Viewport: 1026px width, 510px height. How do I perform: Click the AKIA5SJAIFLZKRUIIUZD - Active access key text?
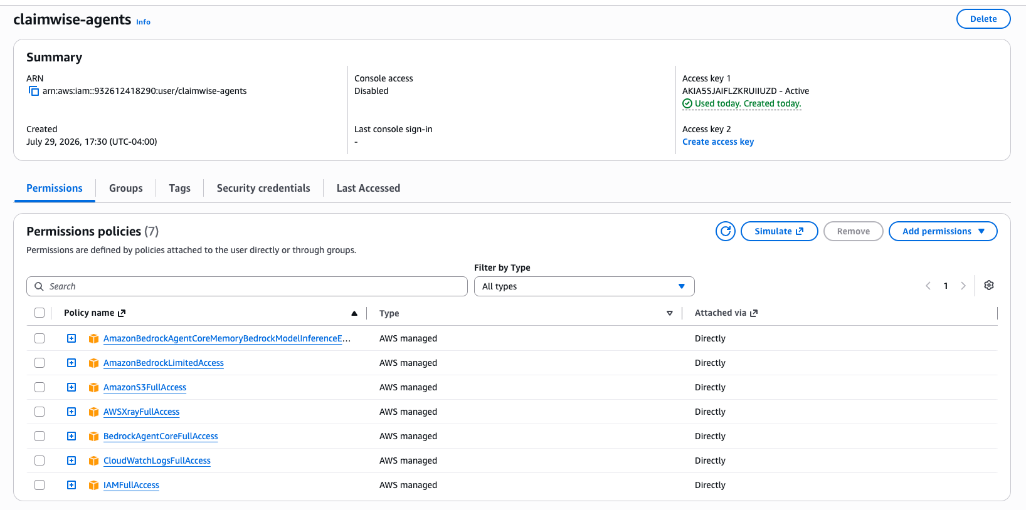point(746,91)
